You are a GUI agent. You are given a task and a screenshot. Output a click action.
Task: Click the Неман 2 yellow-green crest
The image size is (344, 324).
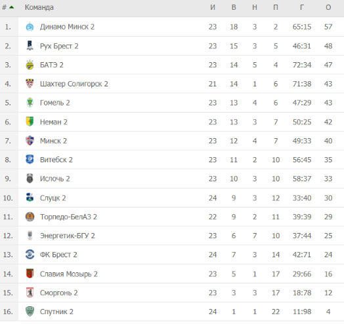(x=30, y=122)
